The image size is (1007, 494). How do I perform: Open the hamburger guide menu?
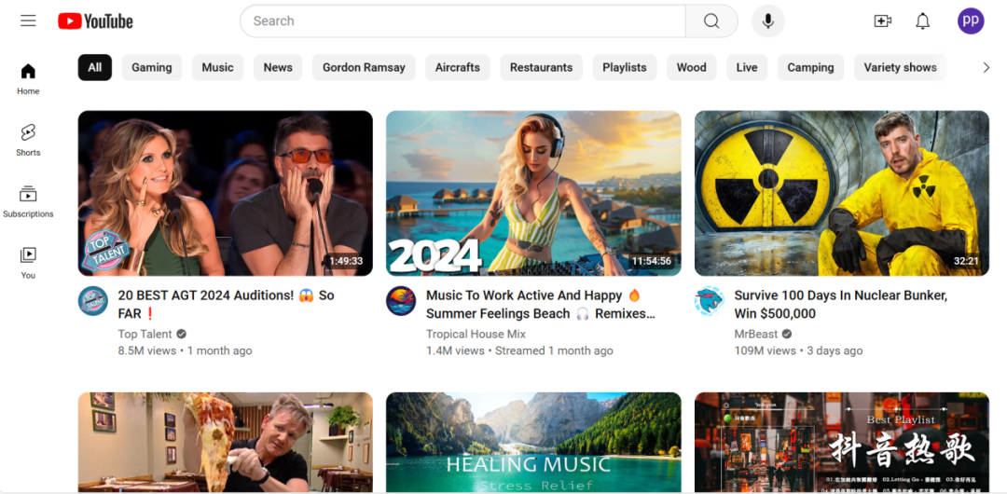pos(28,21)
